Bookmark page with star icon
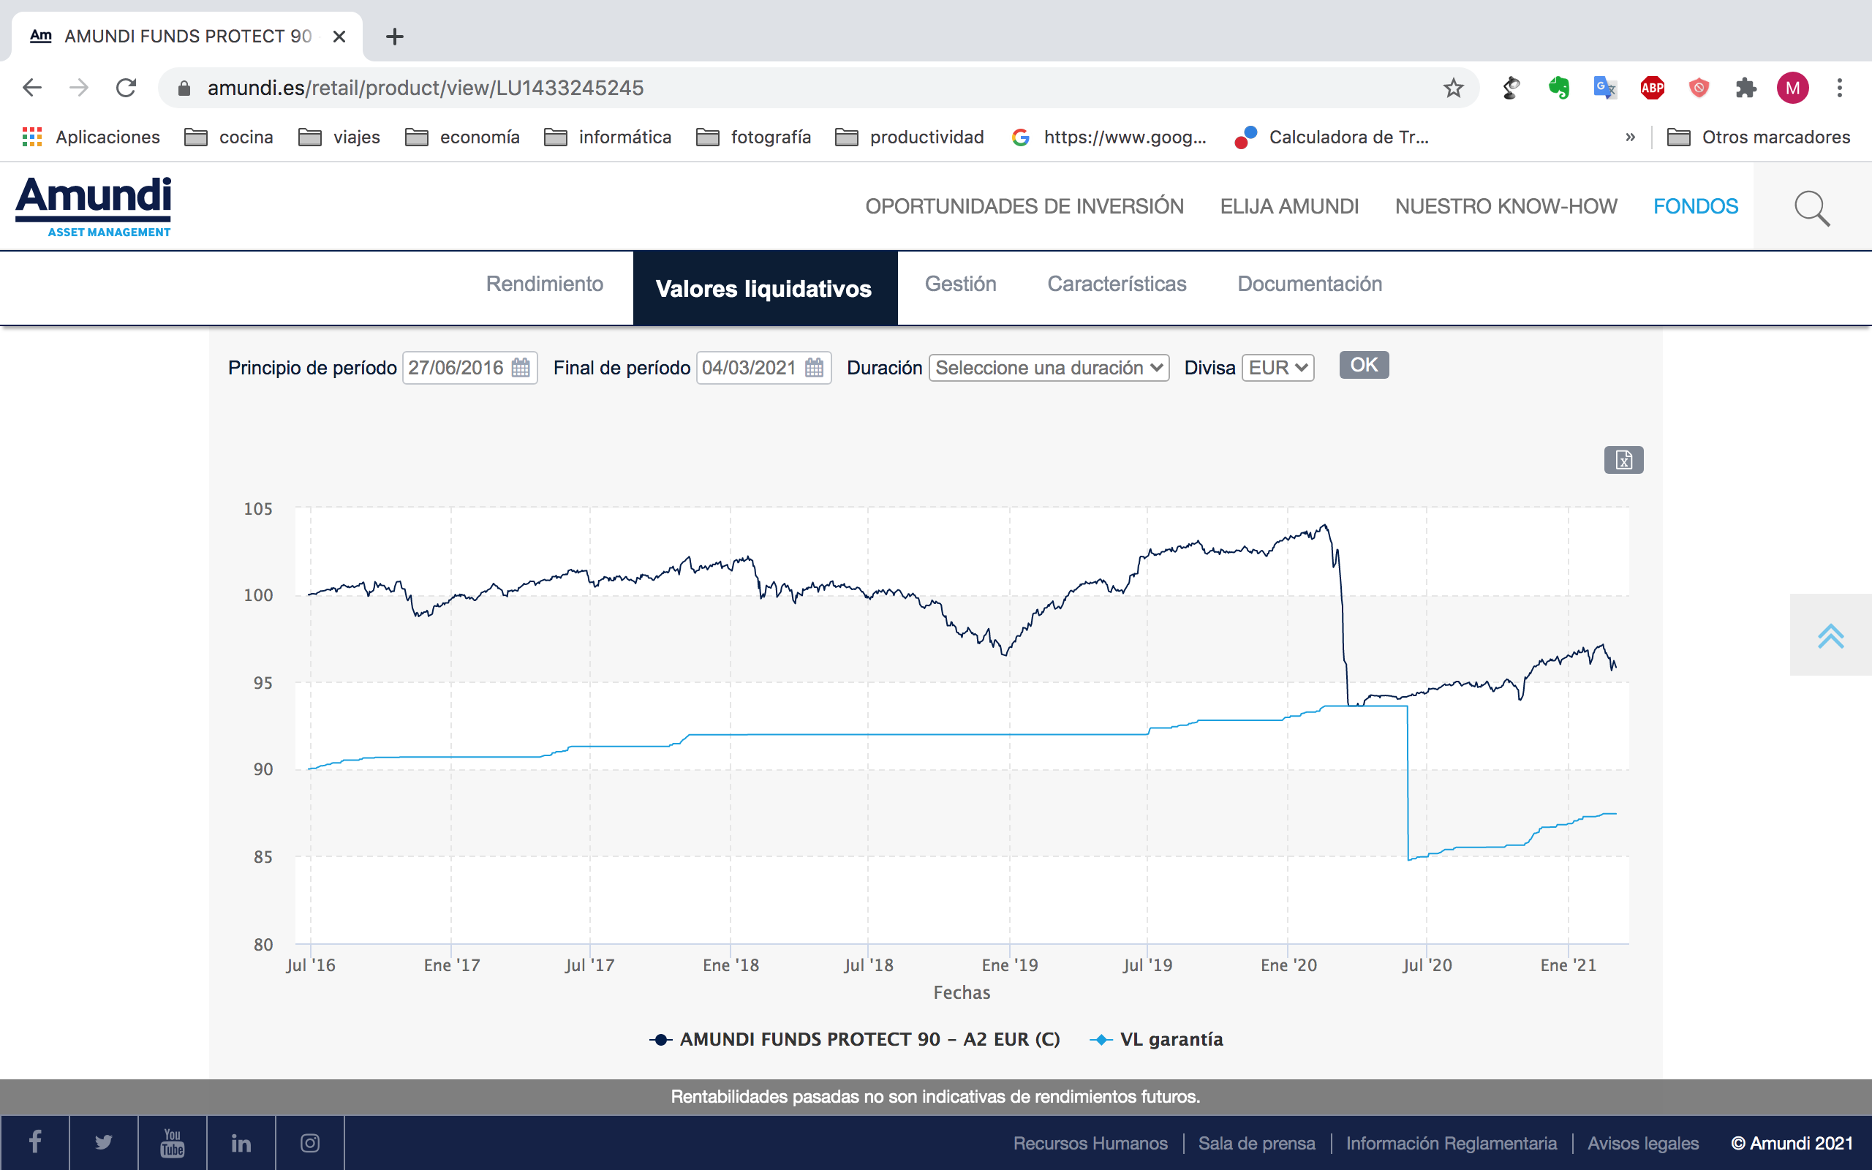Screen dimensions: 1872x1170 1453,88
